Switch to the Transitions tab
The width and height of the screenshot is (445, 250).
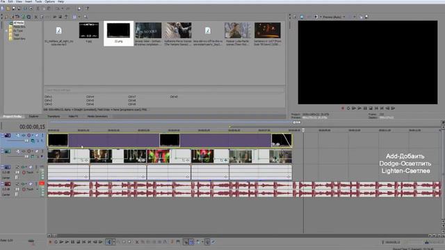tap(54, 116)
